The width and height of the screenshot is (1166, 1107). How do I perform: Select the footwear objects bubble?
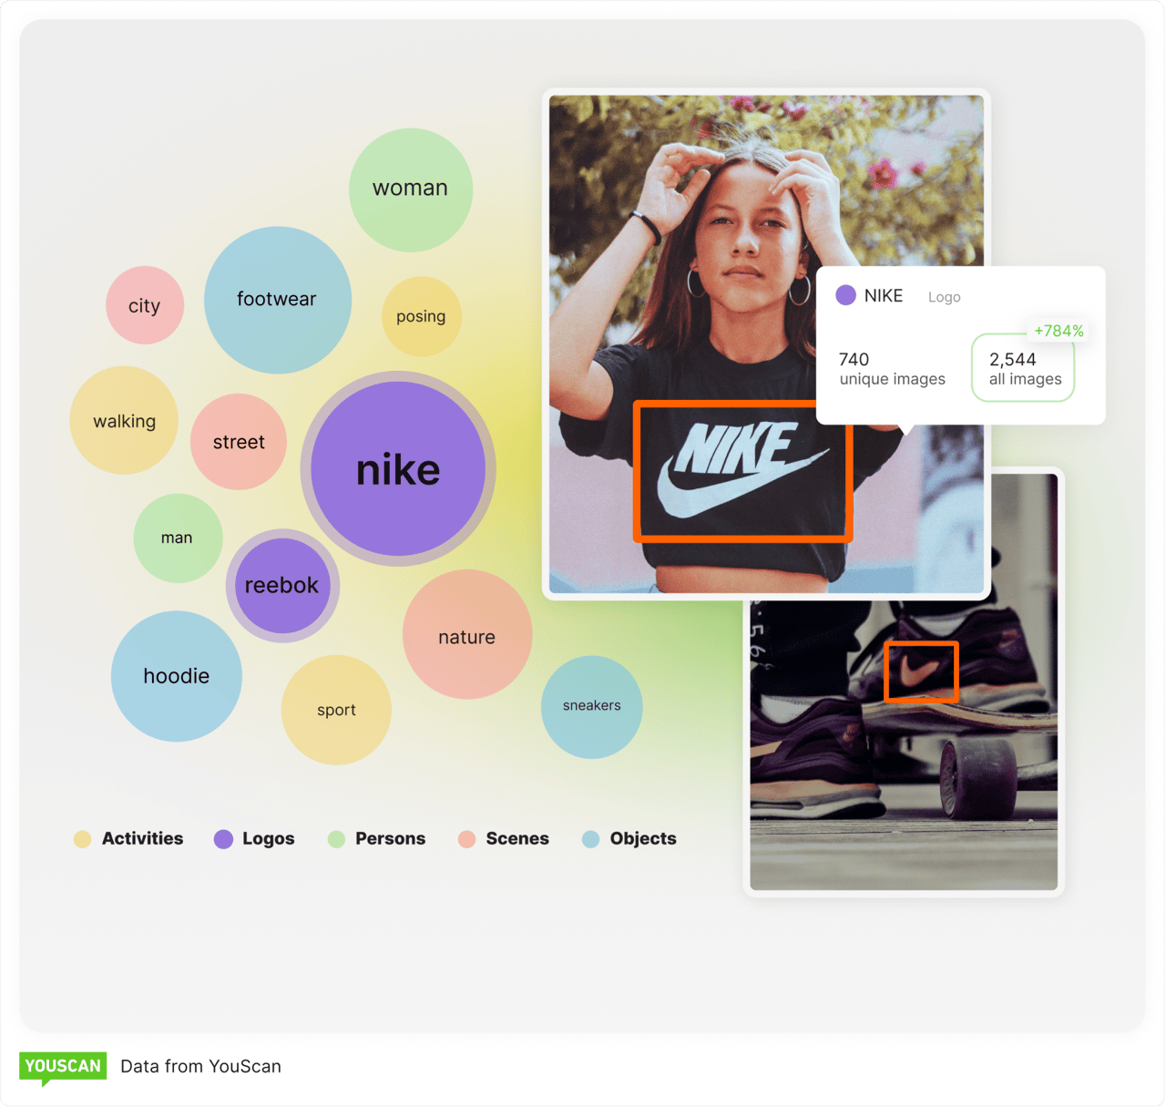tap(278, 300)
